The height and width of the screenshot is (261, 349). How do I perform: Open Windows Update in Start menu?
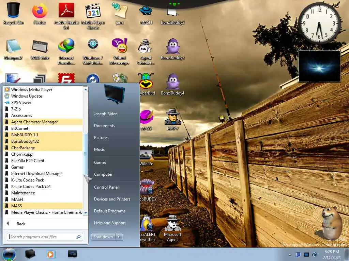pos(43,96)
